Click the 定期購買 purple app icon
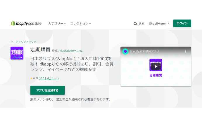 click(x=17, y=53)
